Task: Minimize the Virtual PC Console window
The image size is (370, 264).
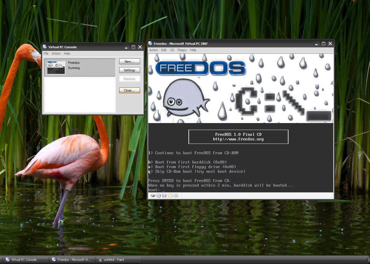Action: (x=126, y=47)
